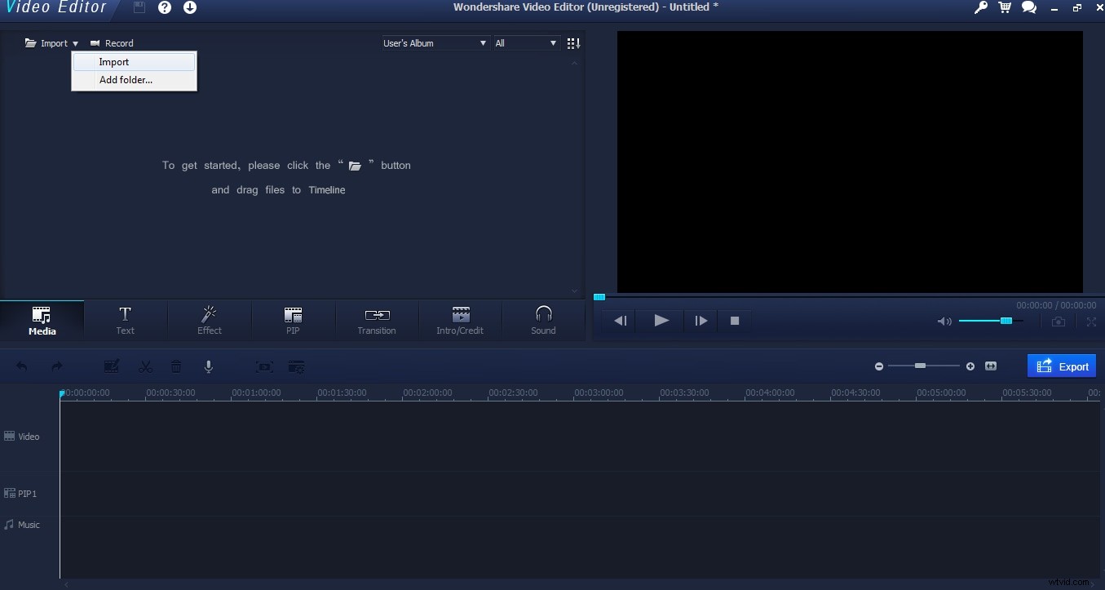Image resolution: width=1105 pixels, height=590 pixels.
Task: Open the voiceover recording microphone icon
Action: (209, 366)
